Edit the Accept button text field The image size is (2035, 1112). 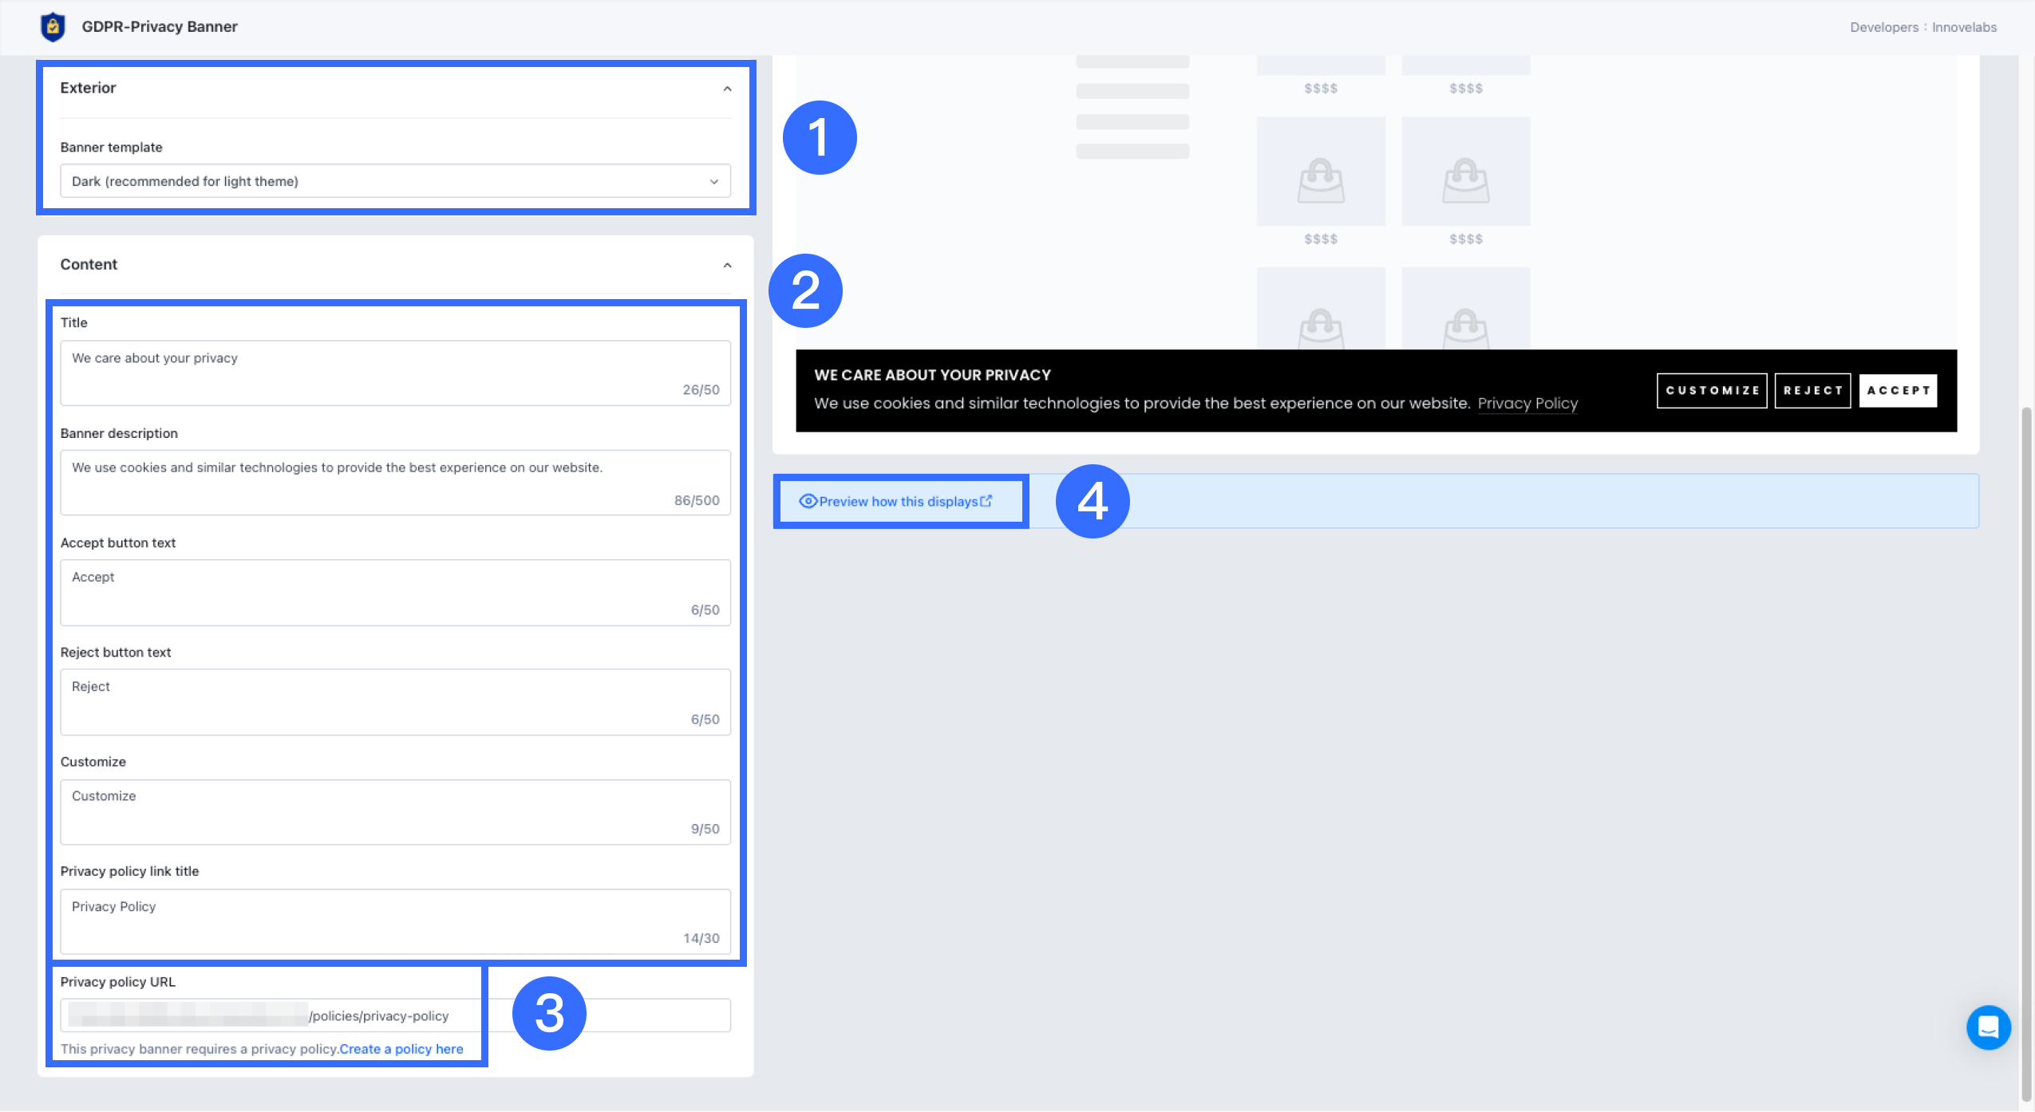tap(395, 591)
